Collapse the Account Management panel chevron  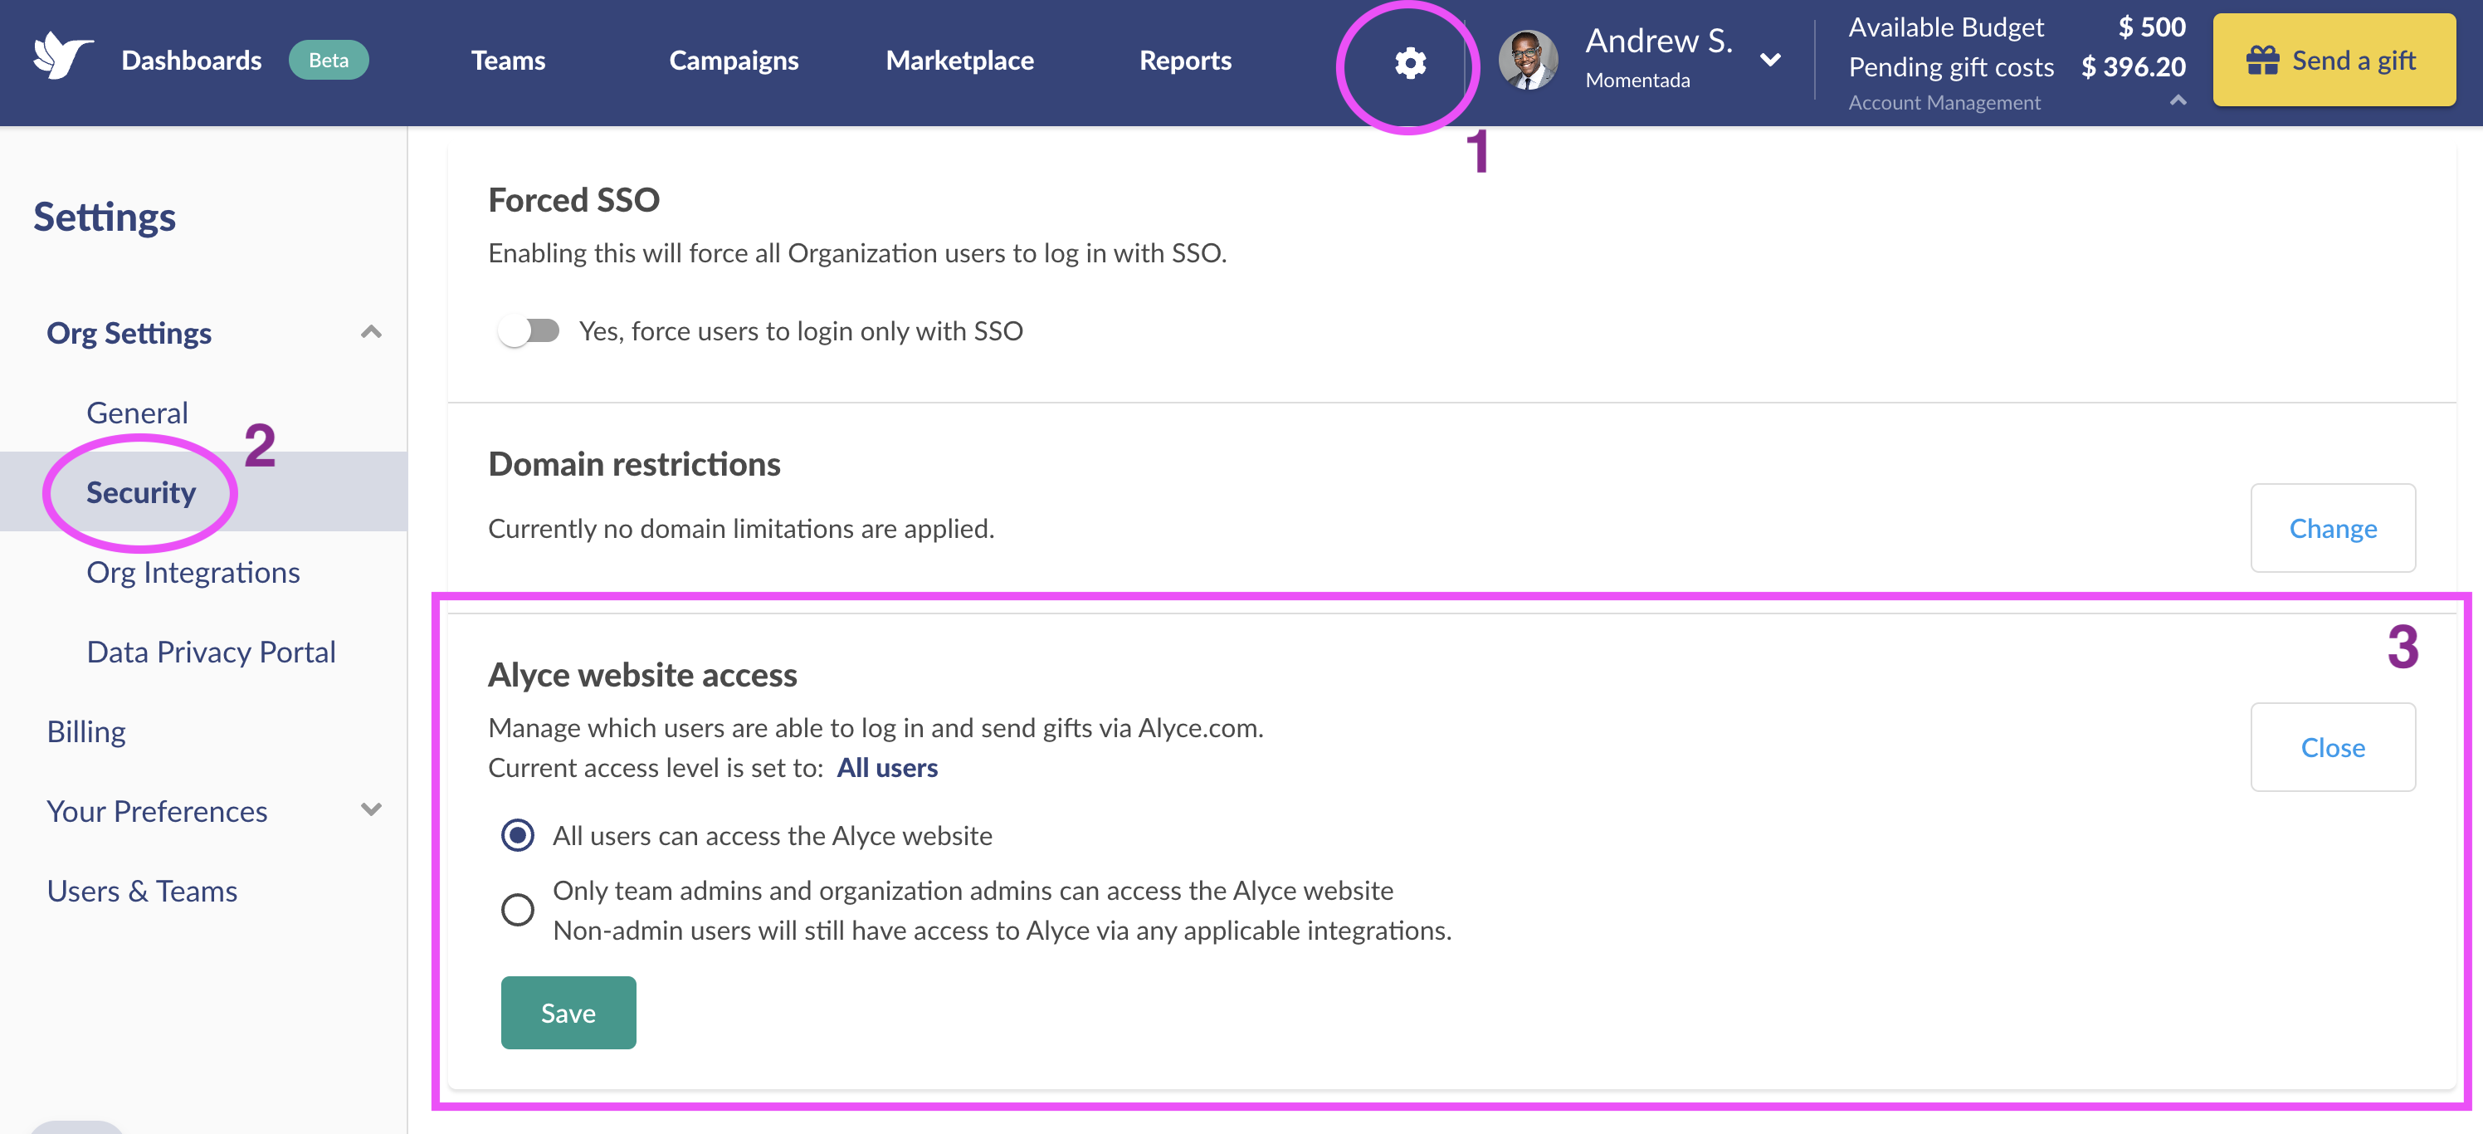point(2178,100)
